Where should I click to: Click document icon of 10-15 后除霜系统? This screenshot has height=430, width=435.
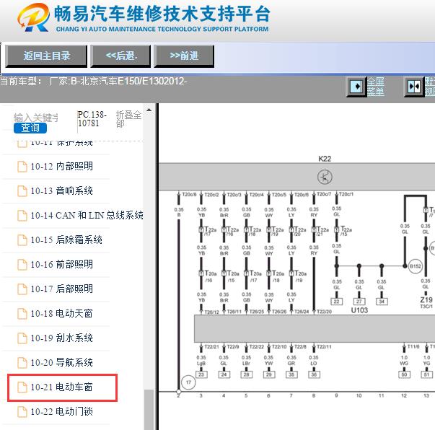(x=22, y=240)
